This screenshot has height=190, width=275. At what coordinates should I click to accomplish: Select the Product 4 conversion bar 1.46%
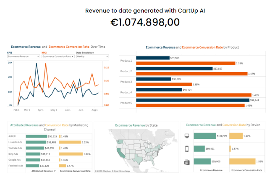click(x=194, y=95)
